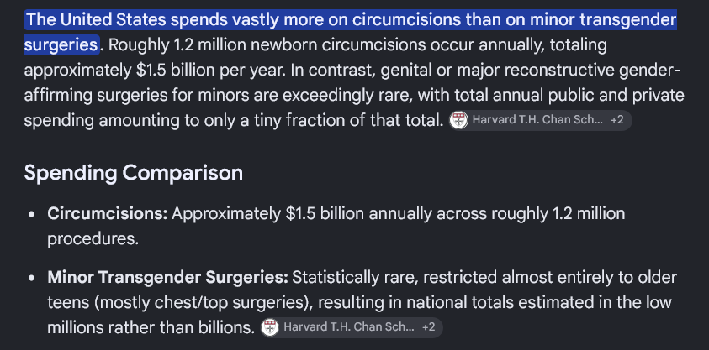Viewport: 709px width, 350px height.
Task: Click the bullet dot beside 'Circumcisions:'
Action: pos(31,214)
